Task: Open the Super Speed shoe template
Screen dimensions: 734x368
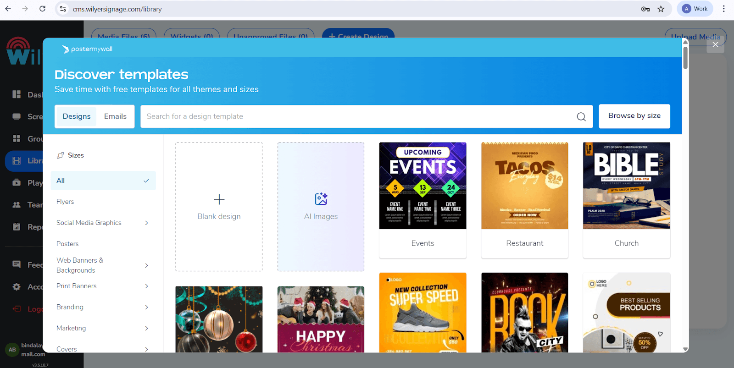Action: click(423, 313)
